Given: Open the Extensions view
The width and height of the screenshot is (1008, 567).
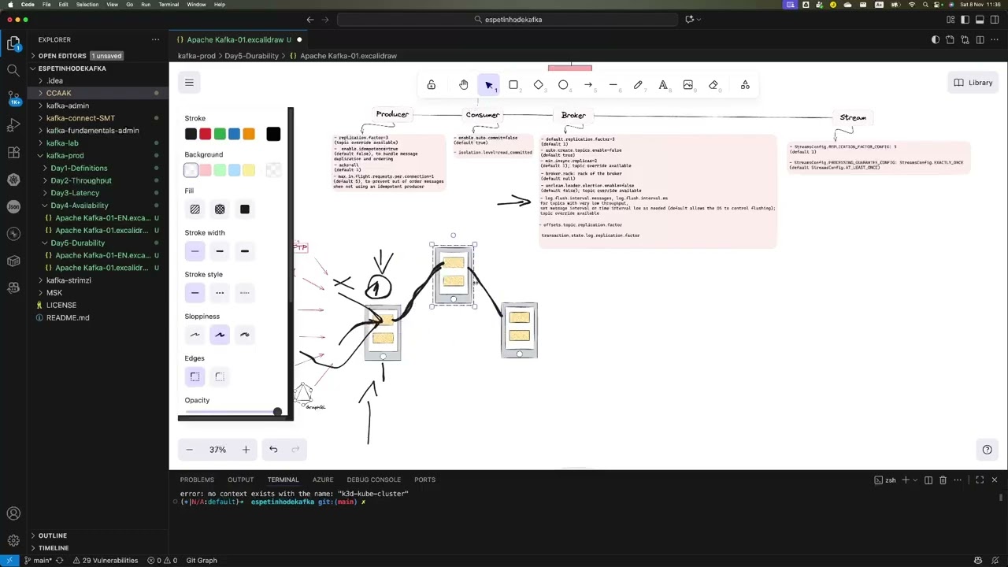Looking at the screenshot, I should tap(13, 152).
